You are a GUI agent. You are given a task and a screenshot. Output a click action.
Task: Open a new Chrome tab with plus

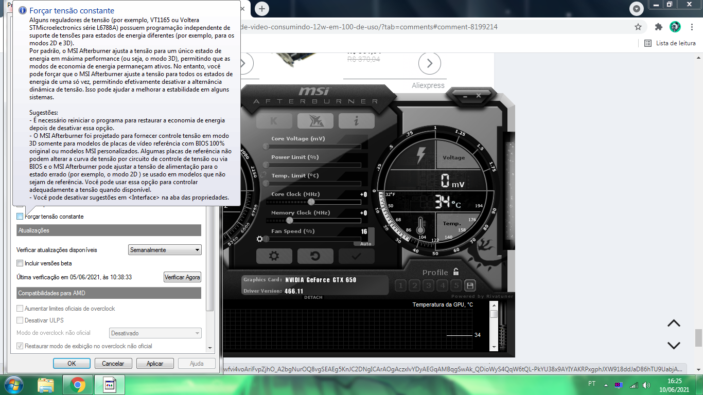pos(262,8)
